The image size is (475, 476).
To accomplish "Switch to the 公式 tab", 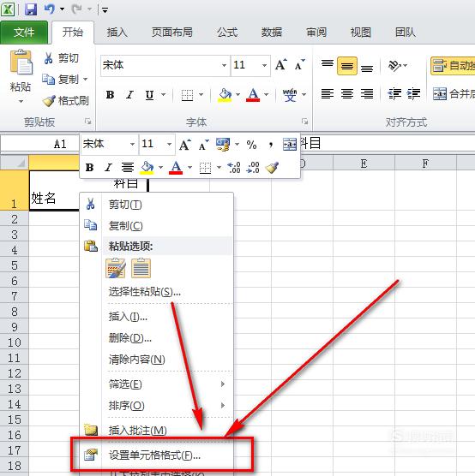I will click(227, 33).
